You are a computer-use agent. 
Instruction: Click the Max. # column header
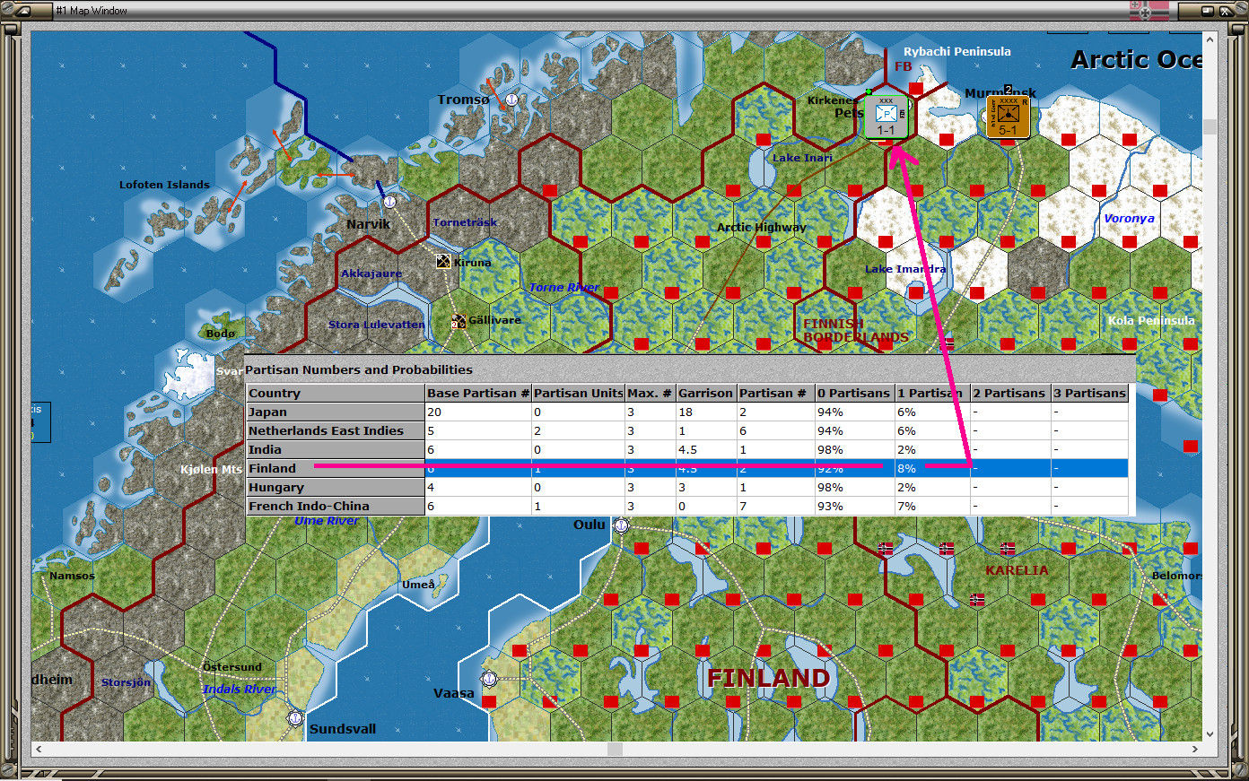click(x=651, y=393)
